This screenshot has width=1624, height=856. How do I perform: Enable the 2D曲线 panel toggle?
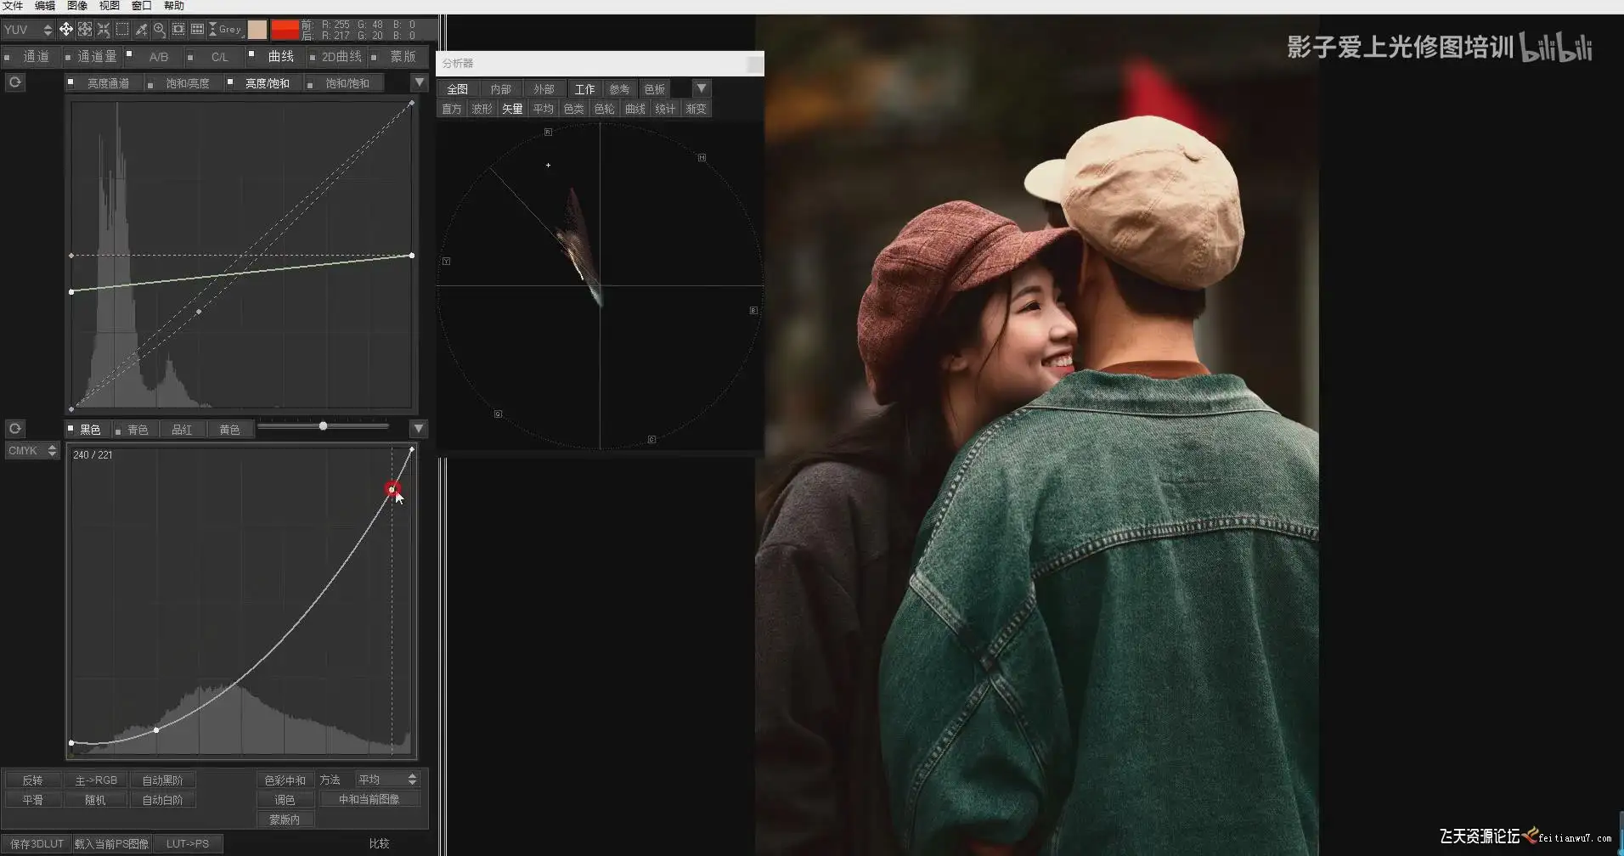313,57
